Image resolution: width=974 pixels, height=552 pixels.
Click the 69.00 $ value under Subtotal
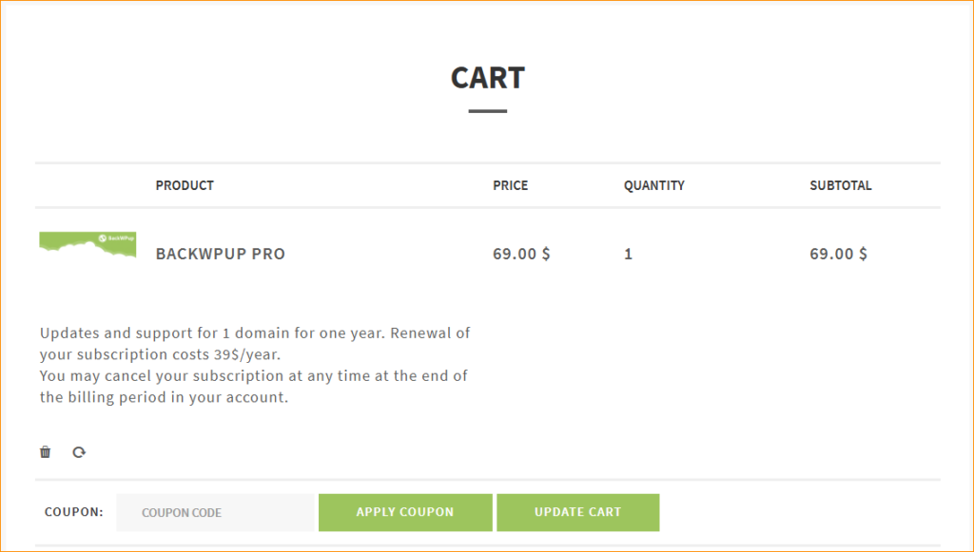(x=838, y=255)
